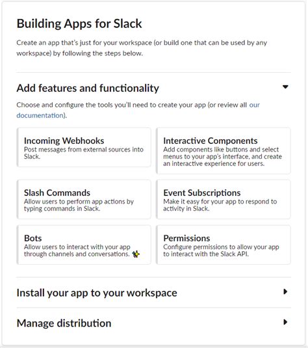The width and height of the screenshot is (308, 348).
Task: Expand the Install your app arrow
Action: click(x=285, y=291)
